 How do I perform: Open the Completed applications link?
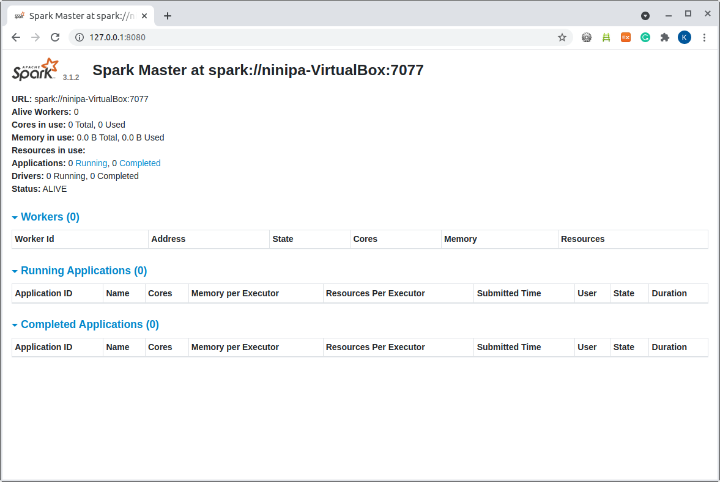pyautogui.click(x=139, y=163)
